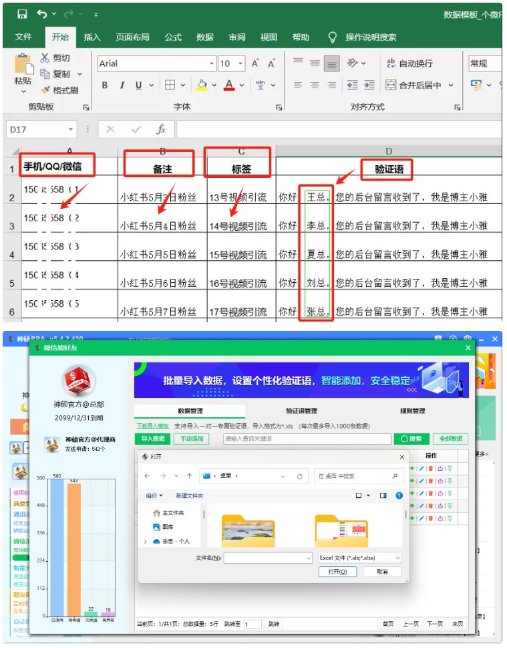Click the 手动添加 button
Screen dimensions: 507x648
192,439
